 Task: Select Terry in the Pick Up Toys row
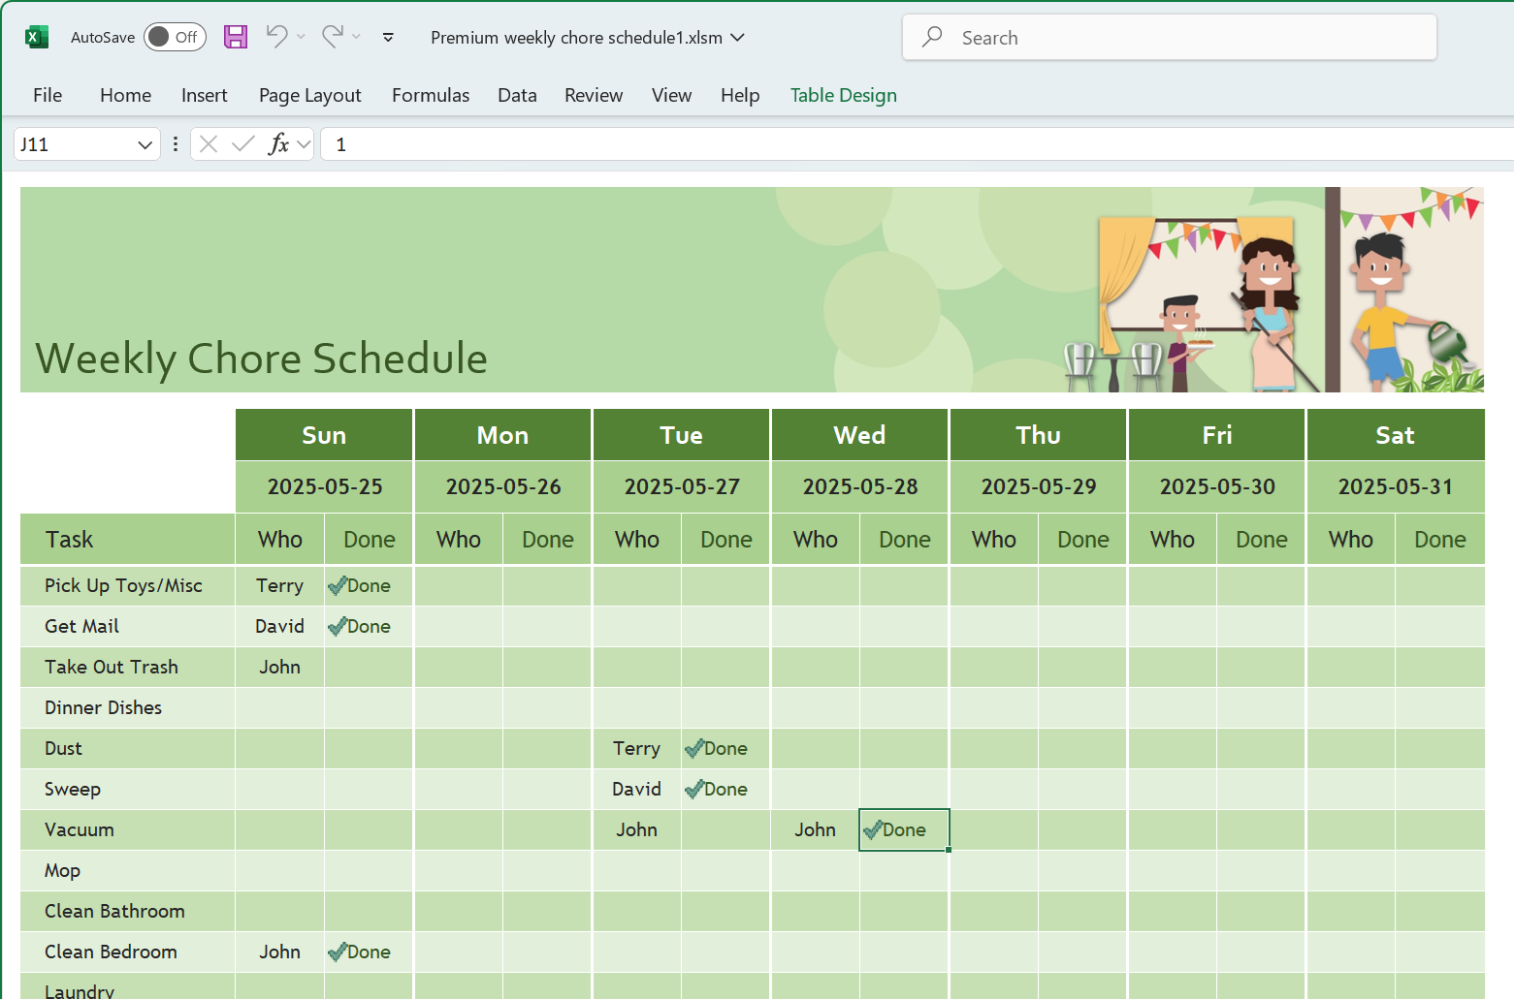click(x=279, y=585)
